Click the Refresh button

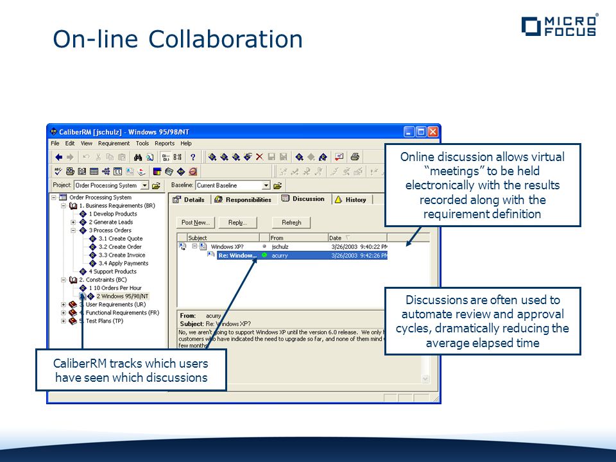click(x=291, y=223)
